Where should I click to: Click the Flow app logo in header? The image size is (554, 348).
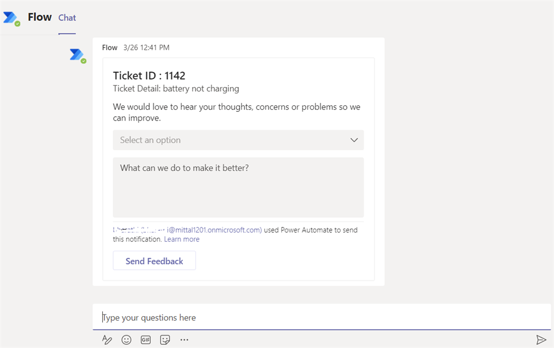tap(11, 18)
